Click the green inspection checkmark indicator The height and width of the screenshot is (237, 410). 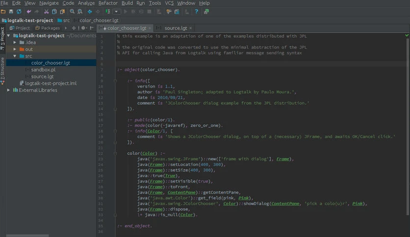click(407, 35)
